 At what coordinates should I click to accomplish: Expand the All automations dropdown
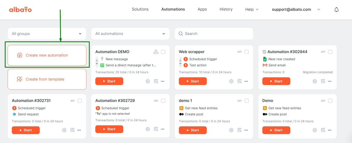pos(131,34)
